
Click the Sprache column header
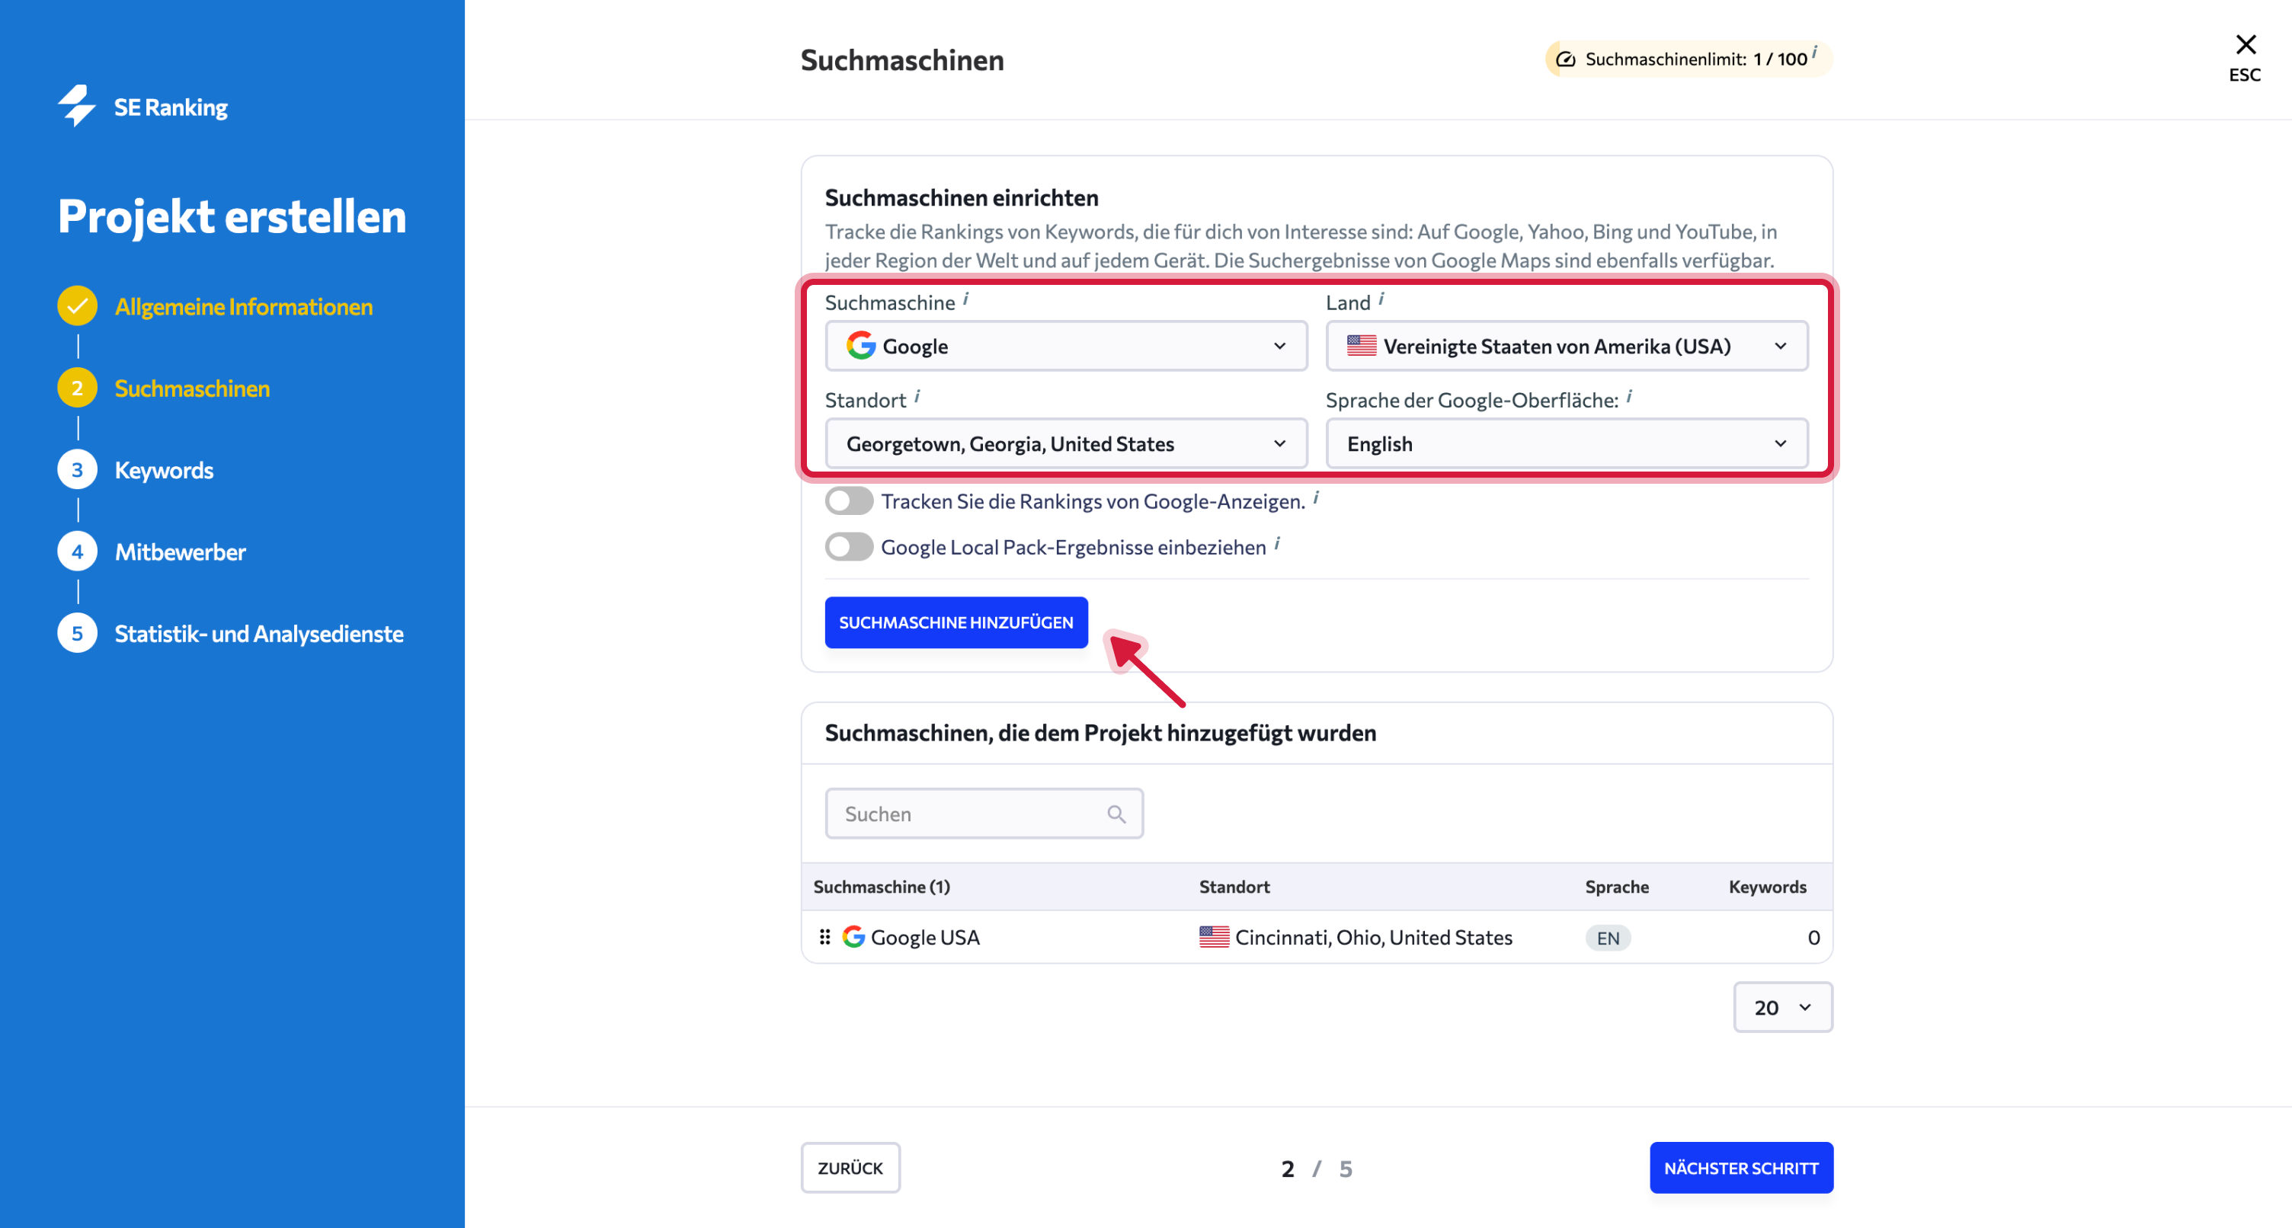coord(1617,887)
